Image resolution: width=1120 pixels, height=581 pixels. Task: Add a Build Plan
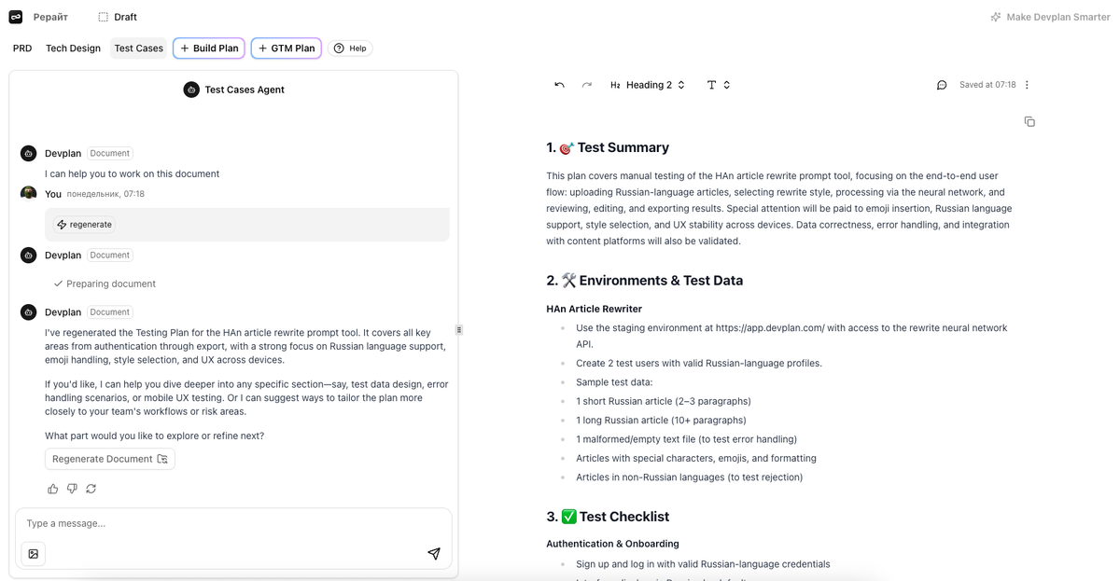(x=209, y=48)
